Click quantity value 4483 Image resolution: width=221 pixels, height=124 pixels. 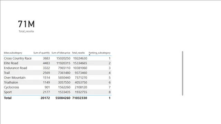point(46,63)
